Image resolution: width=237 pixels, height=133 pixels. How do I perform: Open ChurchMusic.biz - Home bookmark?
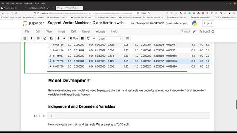[x=130, y=17]
